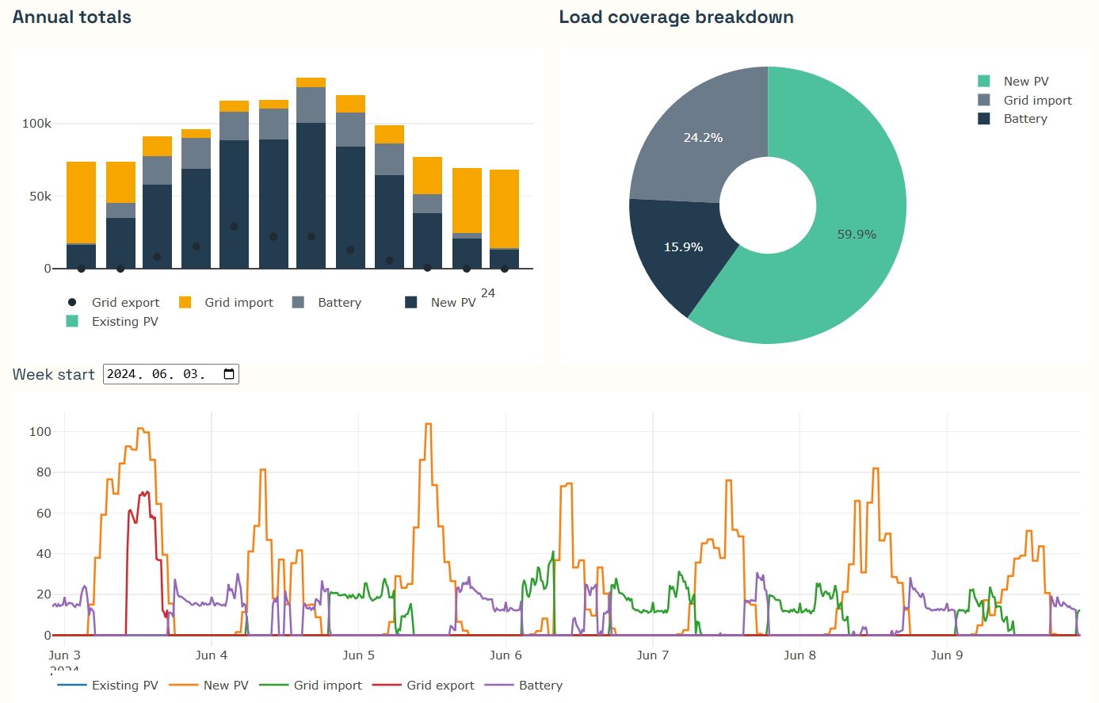
Task: Click the 24.2% Grid import pie slice
Action: point(697,139)
